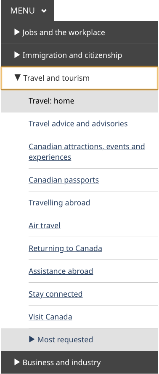Click the down triangle beside Travel and tourism
The height and width of the screenshot is (374, 159).
coord(18,77)
